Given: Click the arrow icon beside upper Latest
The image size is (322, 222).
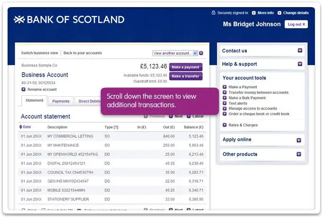Looking at the screenshot, I should [x=189, y=116].
